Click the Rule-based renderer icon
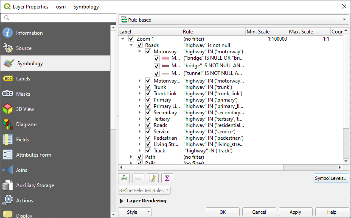 [124, 19]
